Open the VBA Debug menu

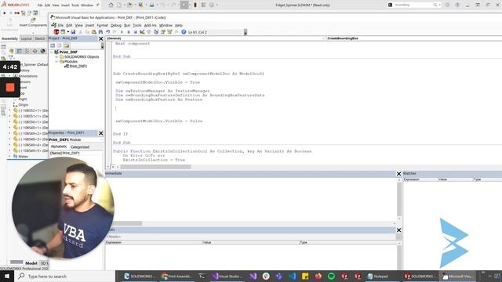tap(116, 25)
